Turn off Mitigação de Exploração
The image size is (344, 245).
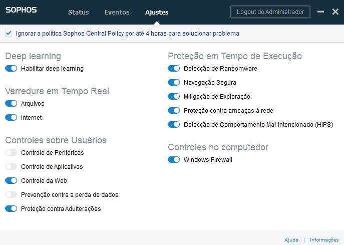point(174,97)
